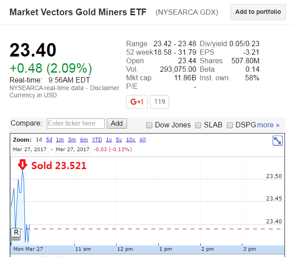Viewport: 292px width, 257px height.
Task: Enable the Dow Jones comparison checkbox
Action: click(149, 125)
